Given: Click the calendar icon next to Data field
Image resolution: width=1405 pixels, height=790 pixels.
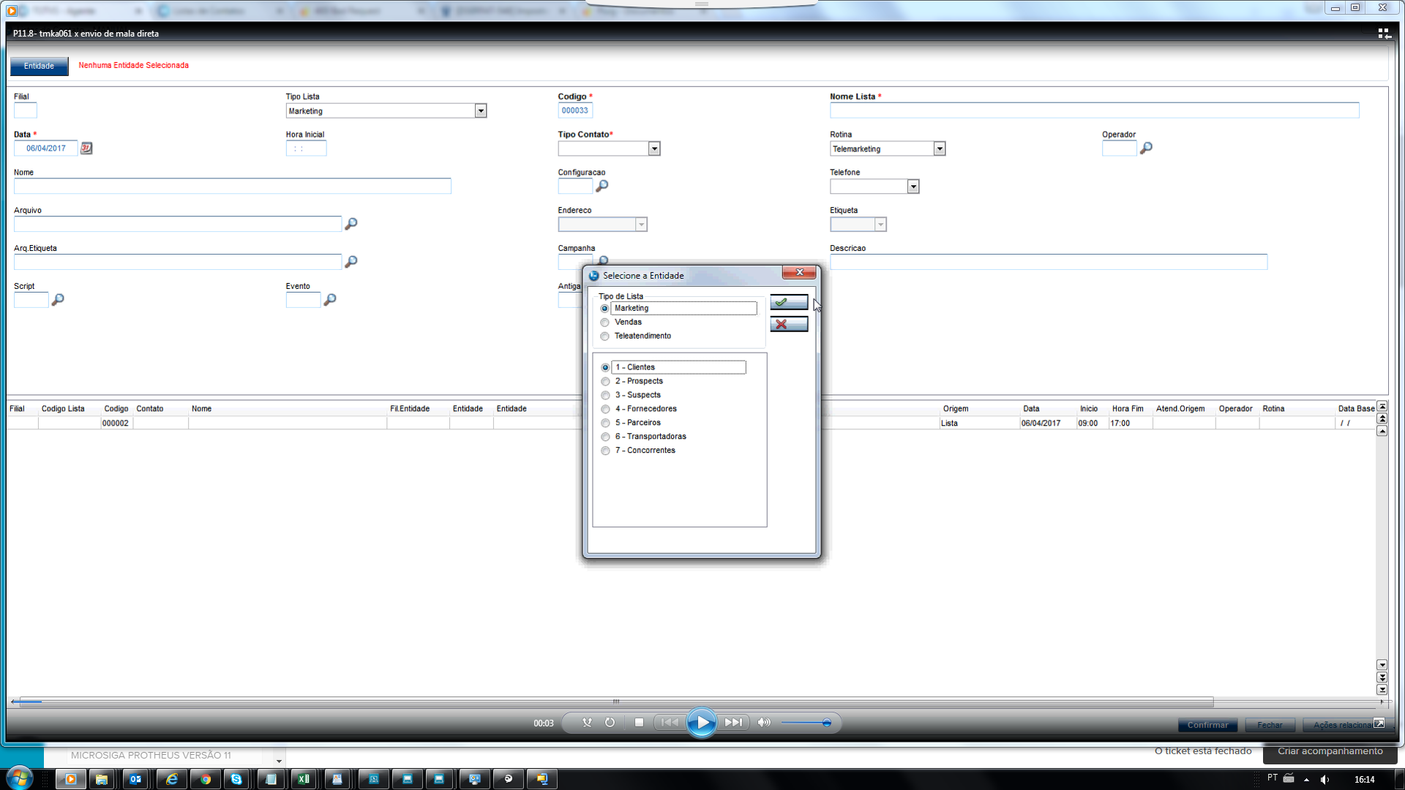Looking at the screenshot, I should [x=86, y=148].
